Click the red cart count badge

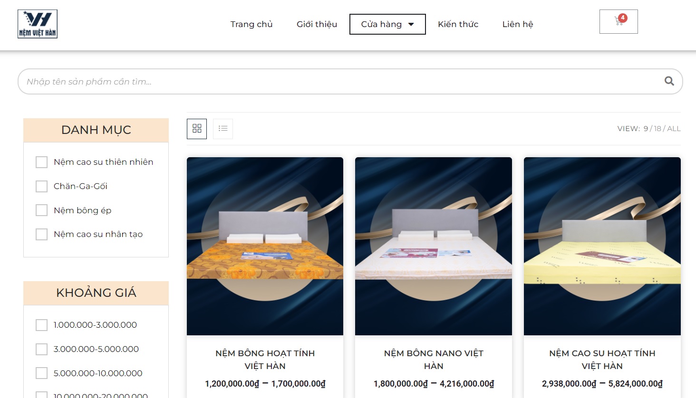(623, 18)
